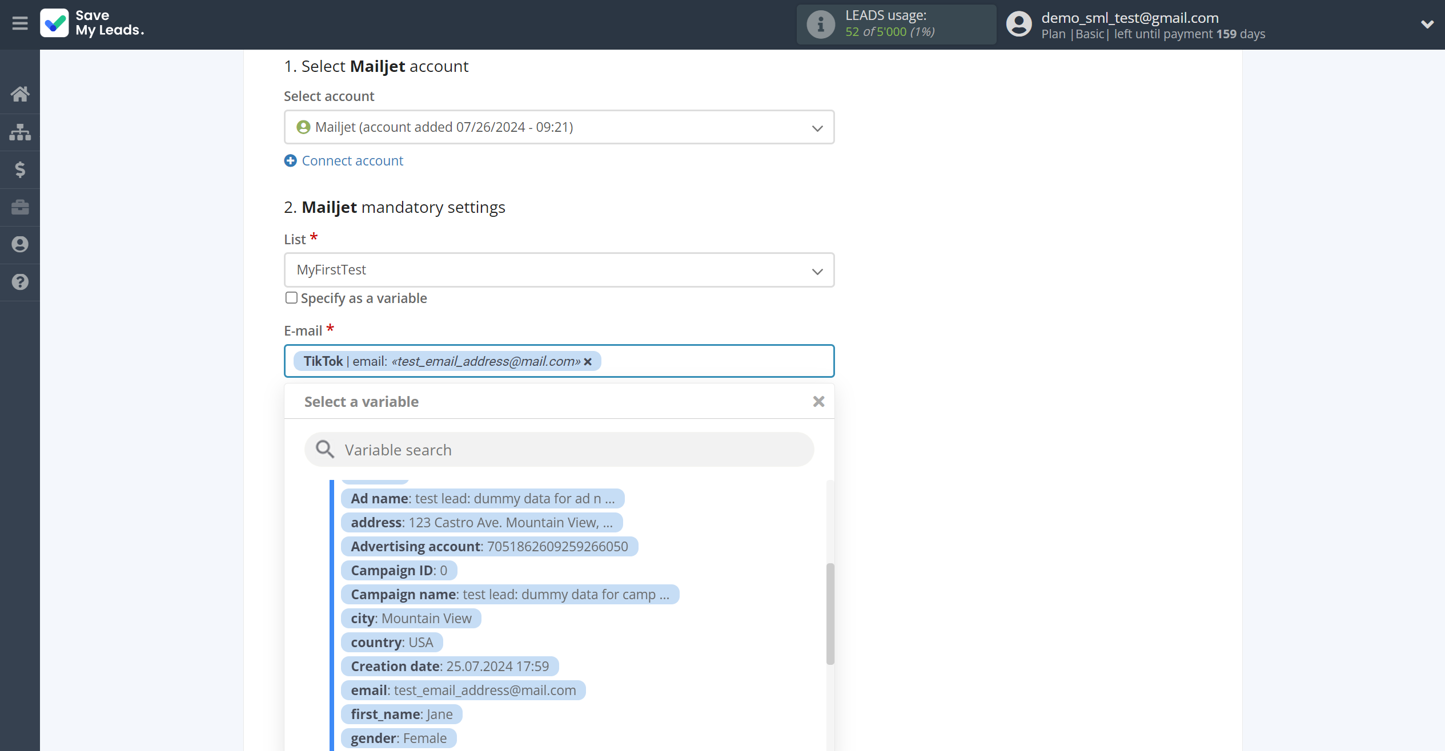Image resolution: width=1445 pixels, height=751 pixels.
Task: Remove the TikTok email variable tag
Action: (x=588, y=362)
